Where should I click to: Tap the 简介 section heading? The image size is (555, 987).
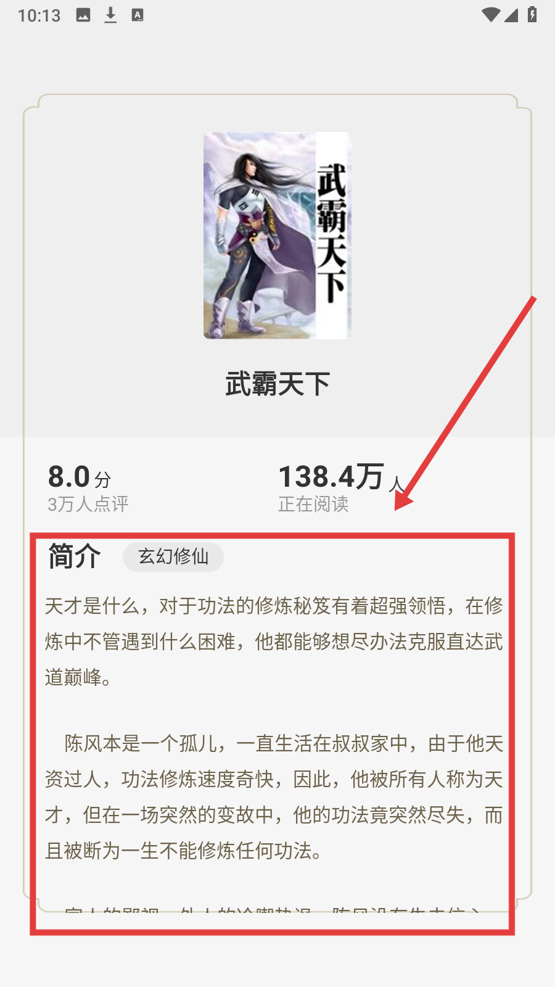coord(75,556)
